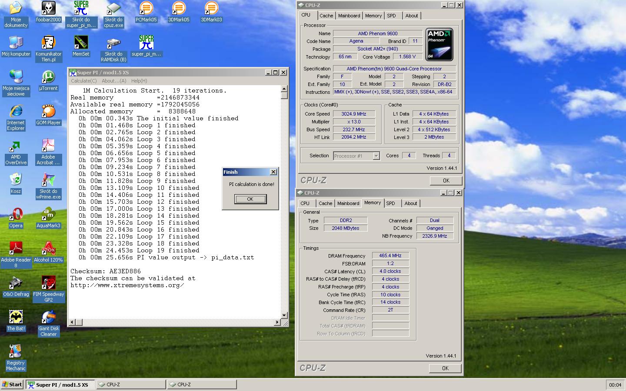Select Super PI / mod1.5 XS taskbar button
The width and height of the screenshot is (626, 391).
click(60, 384)
